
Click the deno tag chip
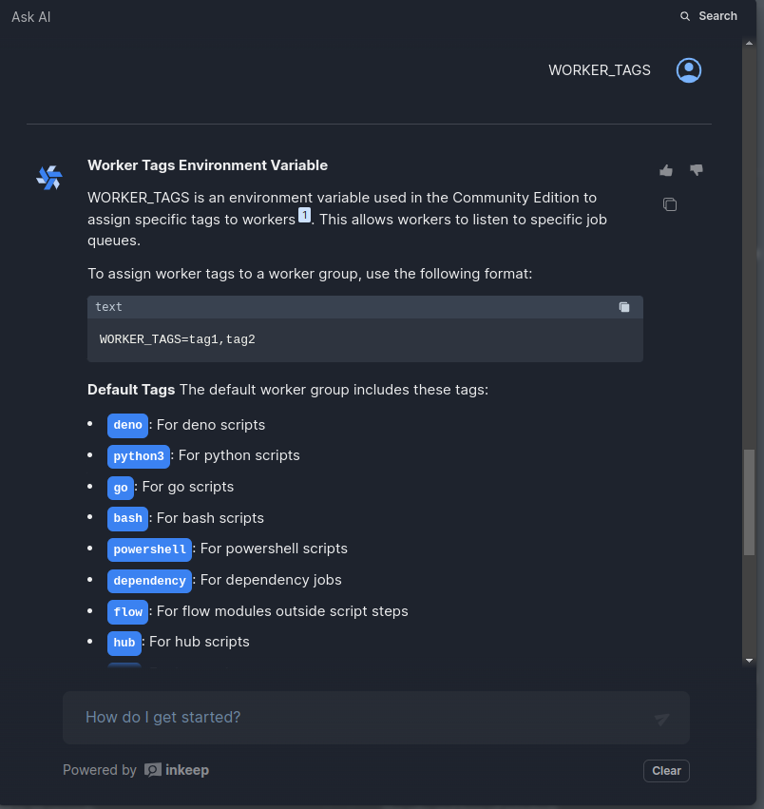coord(127,425)
